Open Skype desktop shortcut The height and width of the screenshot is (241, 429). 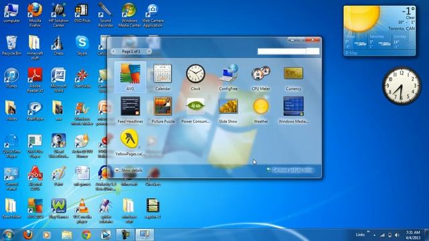[82, 46]
